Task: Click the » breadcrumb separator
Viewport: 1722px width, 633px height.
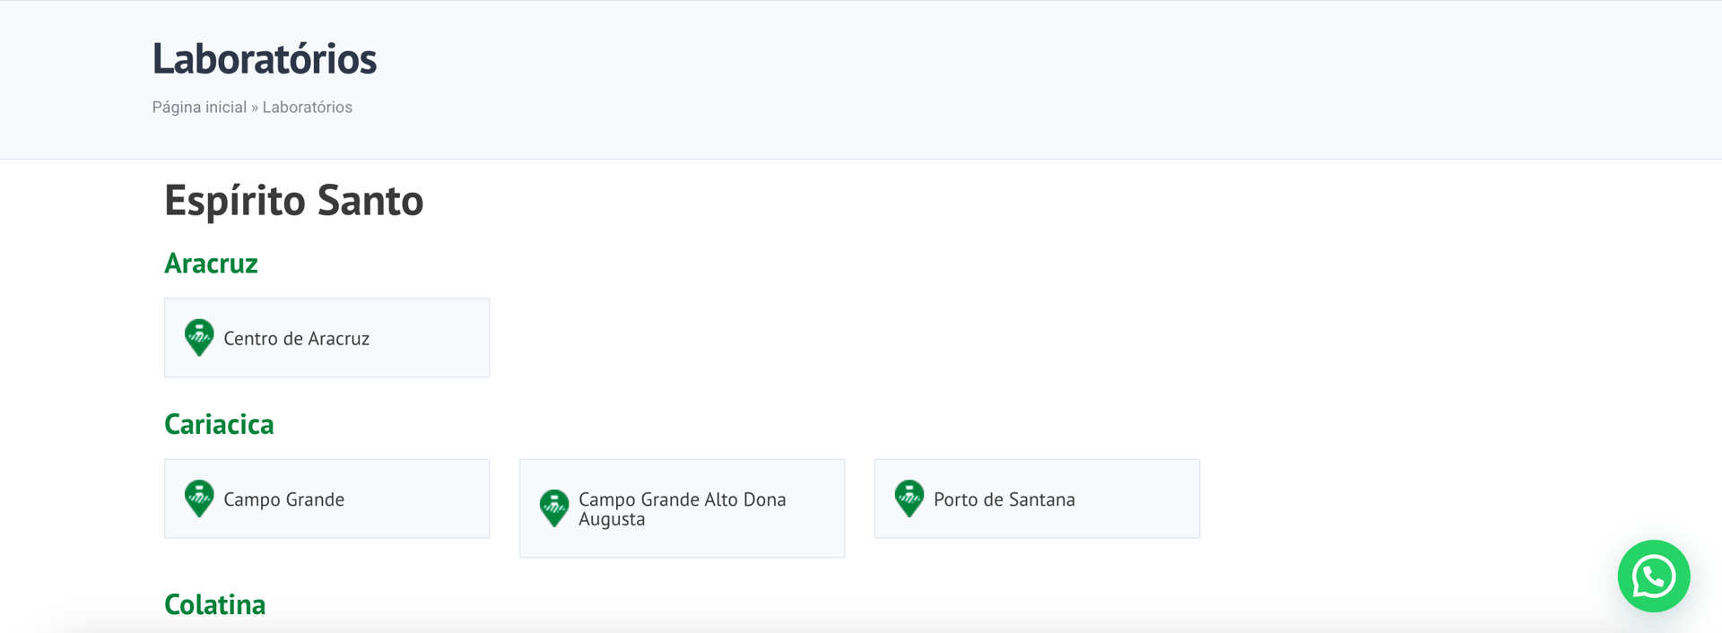Action: coord(255,108)
